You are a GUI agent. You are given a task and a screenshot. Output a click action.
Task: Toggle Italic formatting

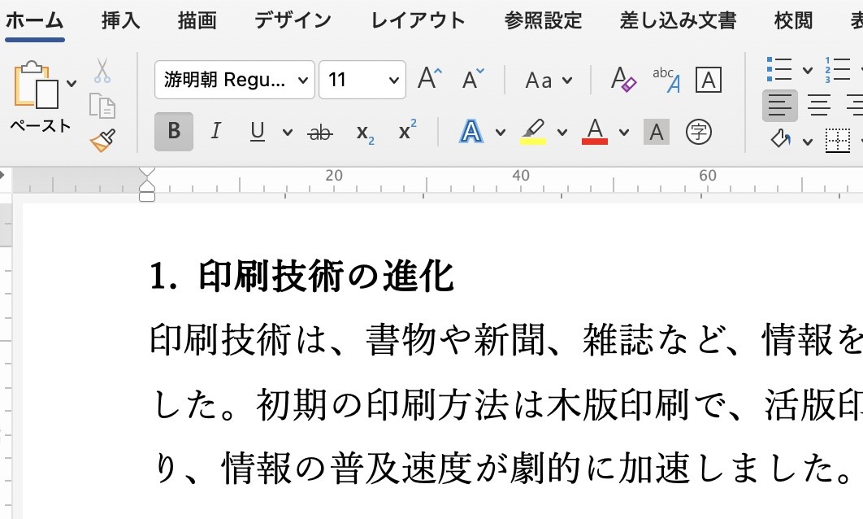point(216,131)
